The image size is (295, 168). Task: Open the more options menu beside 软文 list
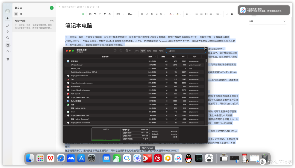point(52,14)
